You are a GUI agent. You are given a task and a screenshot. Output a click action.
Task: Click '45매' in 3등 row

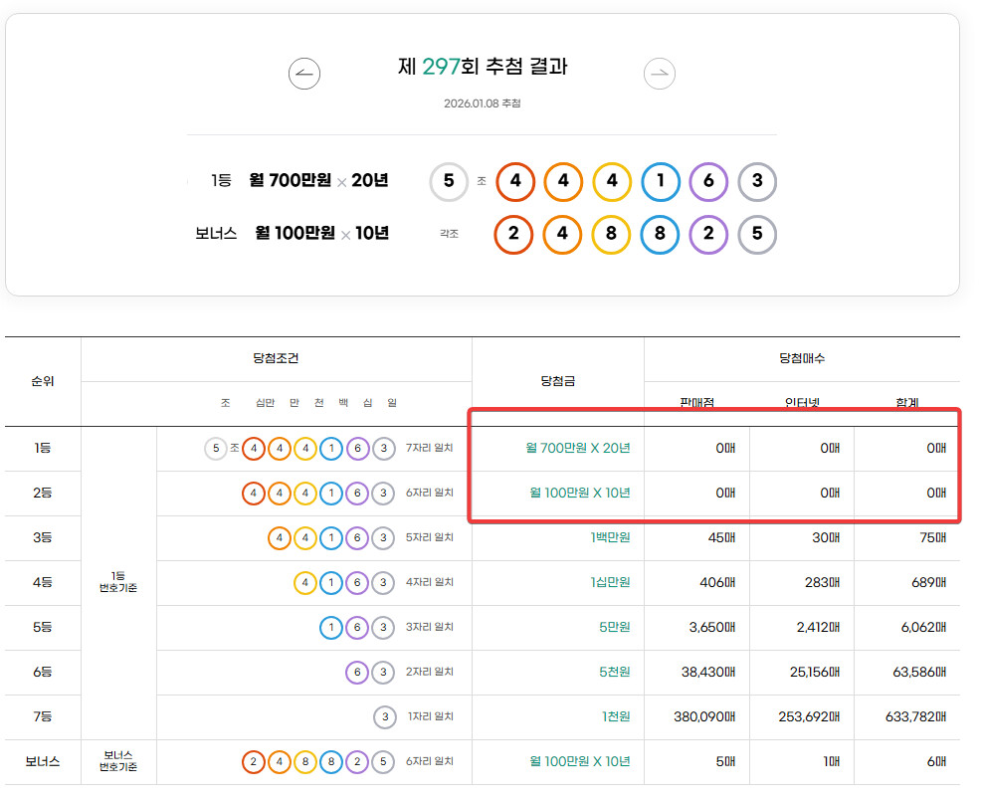(x=721, y=538)
